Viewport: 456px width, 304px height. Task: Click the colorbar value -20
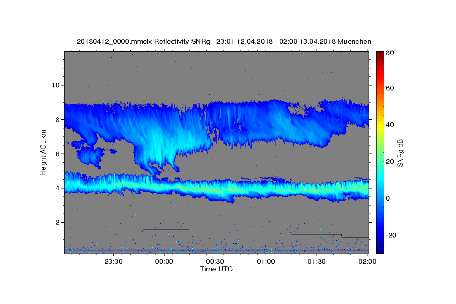click(392, 236)
